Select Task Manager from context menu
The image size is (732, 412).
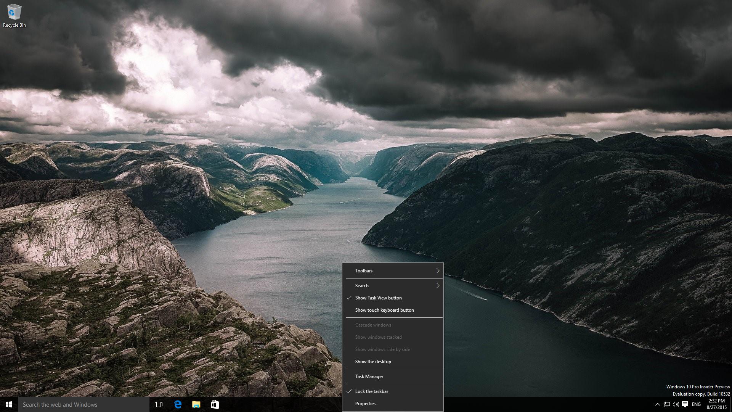[x=369, y=376]
